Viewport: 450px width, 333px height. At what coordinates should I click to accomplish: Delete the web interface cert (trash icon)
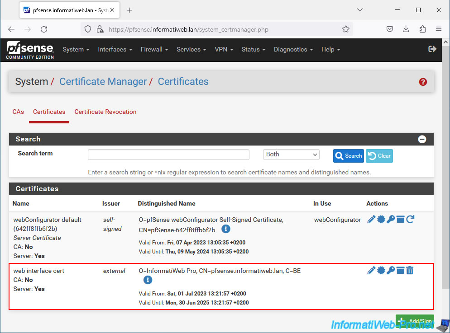click(410, 270)
